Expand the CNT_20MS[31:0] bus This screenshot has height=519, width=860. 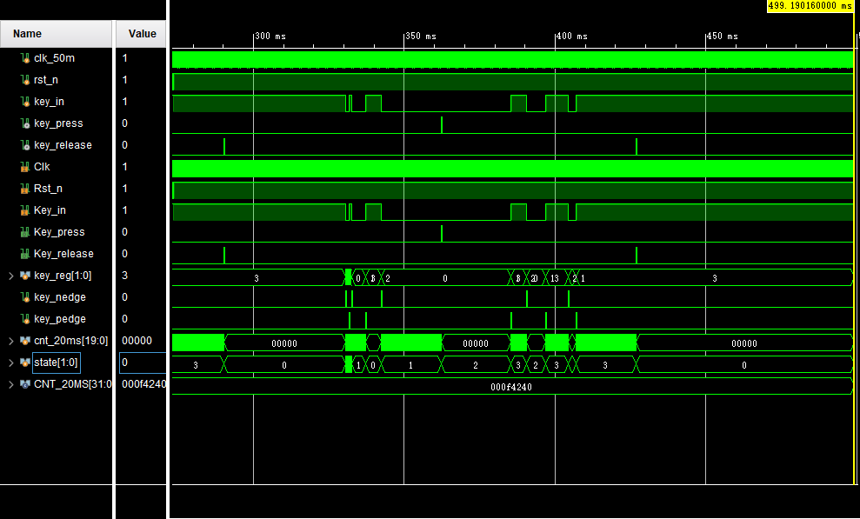point(11,385)
